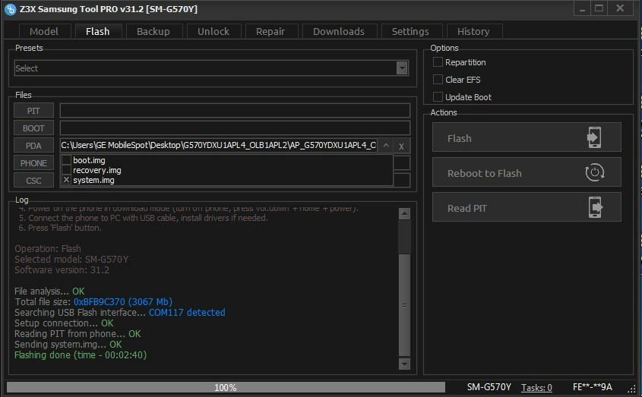Viewport: 642px width, 397px height.
Task: Check the recovery.img entry
Action: coord(66,170)
